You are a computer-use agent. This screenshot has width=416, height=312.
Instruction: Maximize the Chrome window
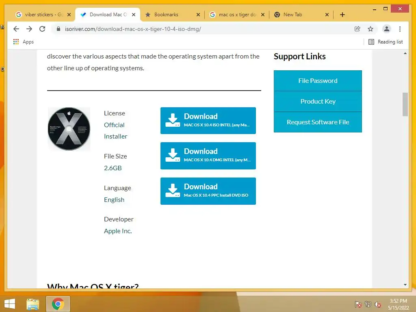tap(386, 9)
